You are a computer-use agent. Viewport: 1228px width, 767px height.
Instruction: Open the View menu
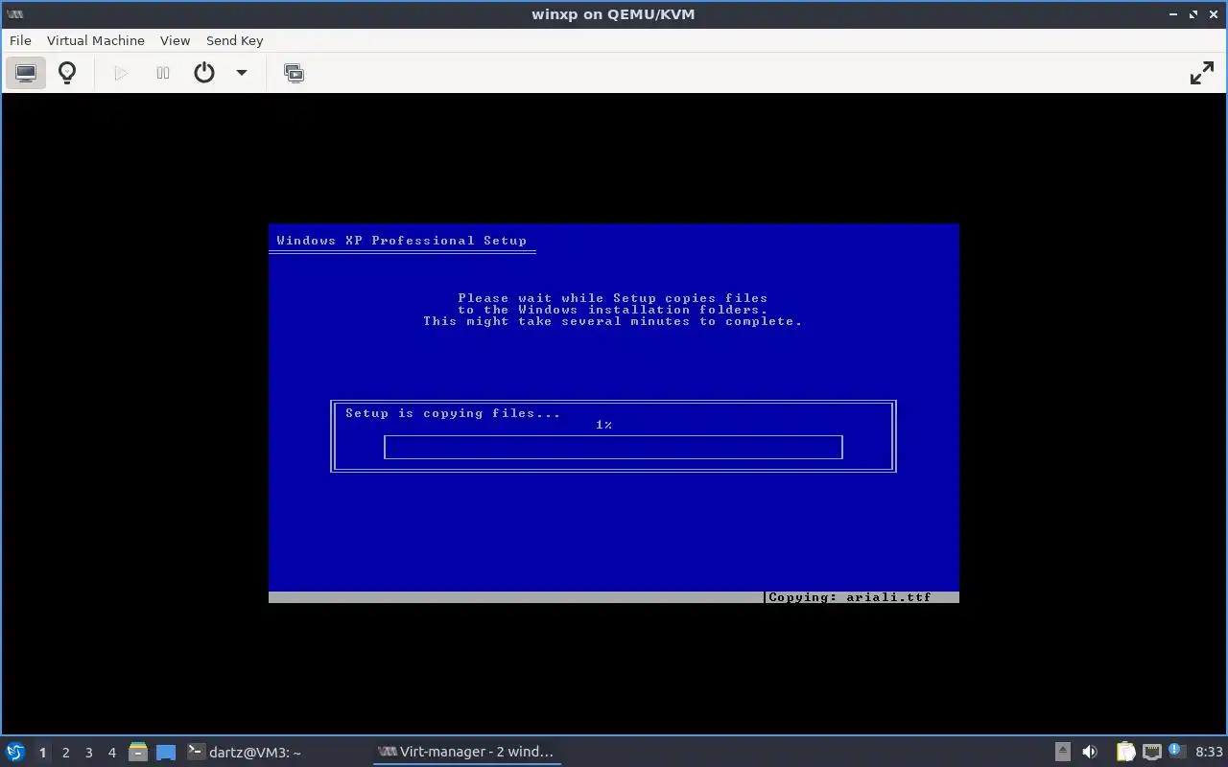(x=175, y=40)
